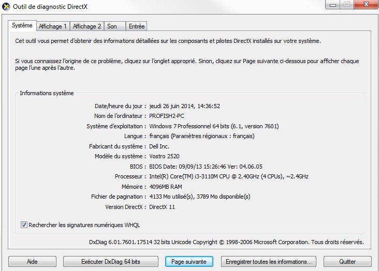Go to Page suivante
379x271 pixels.
pyautogui.click(x=189, y=262)
